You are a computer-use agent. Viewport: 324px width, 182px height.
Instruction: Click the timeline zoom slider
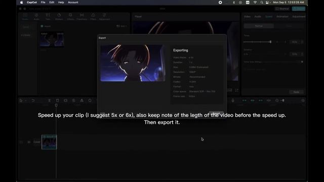click(283, 101)
